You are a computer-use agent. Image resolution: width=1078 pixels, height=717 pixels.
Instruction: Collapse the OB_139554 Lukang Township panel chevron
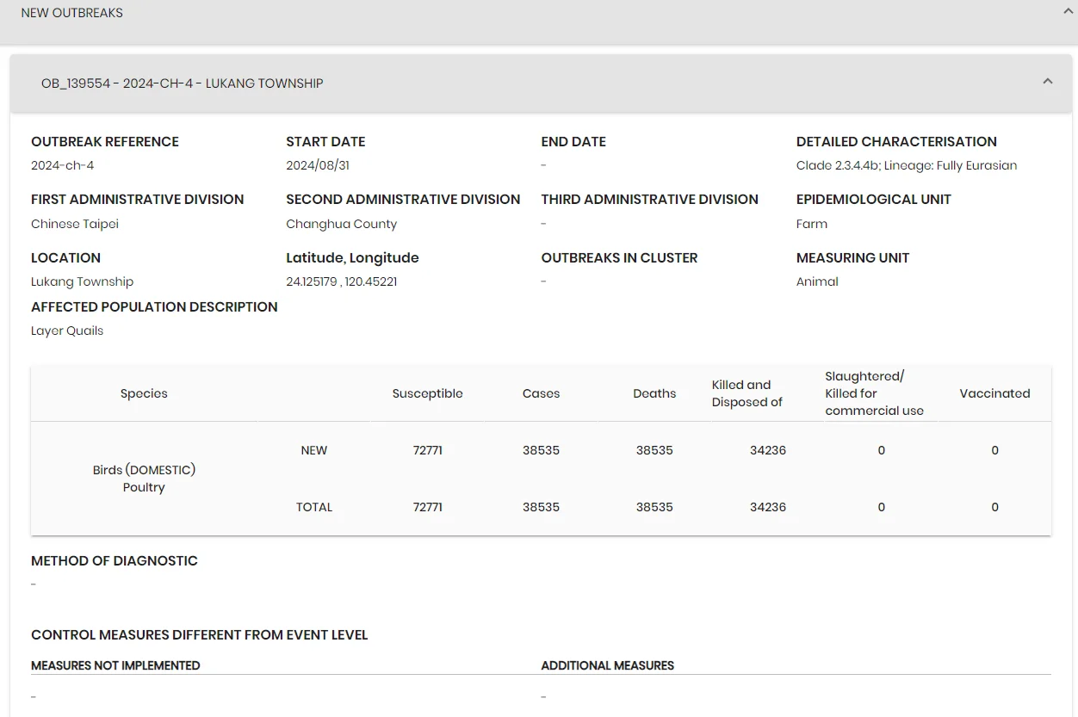(1048, 82)
